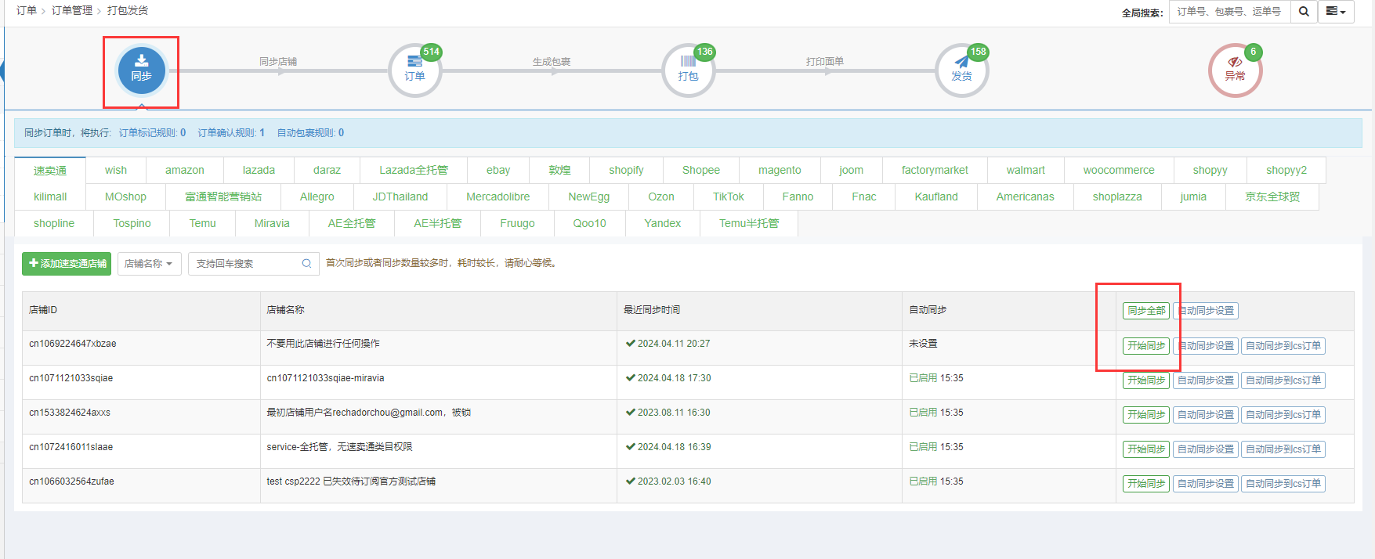Screen dimensions: 1375x559
Task: Click 自动同步到cs订单 for cn1069224647xbzae
Action: (x=1283, y=346)
